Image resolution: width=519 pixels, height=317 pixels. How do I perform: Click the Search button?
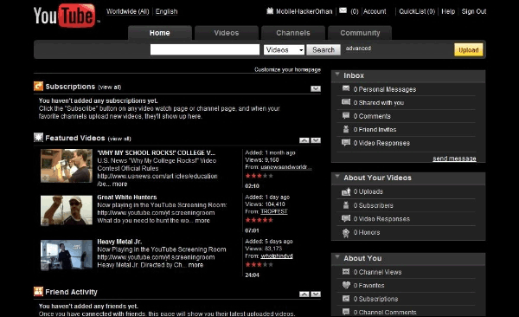tap(324, 49)
